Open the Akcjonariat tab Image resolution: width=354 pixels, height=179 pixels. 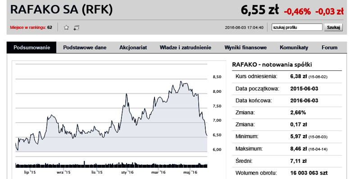click(133, 48)
